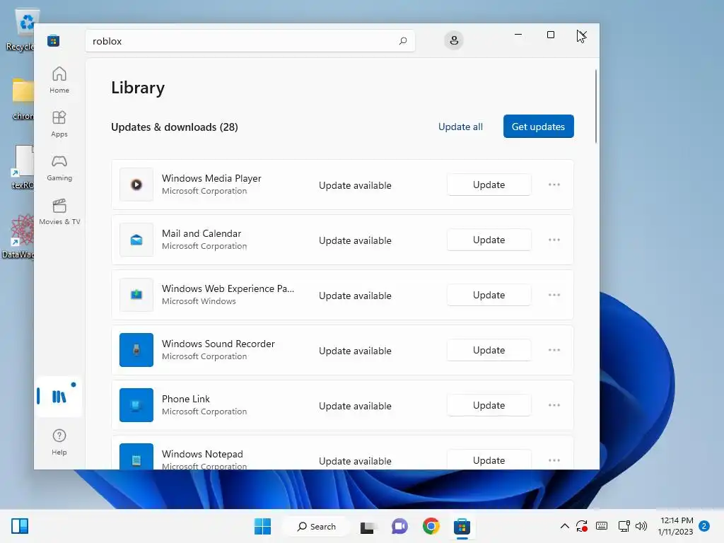This screenshot has width=724, height=543.
Task: Click the Windows Notepad app icon
Action: tap(136, 457)
